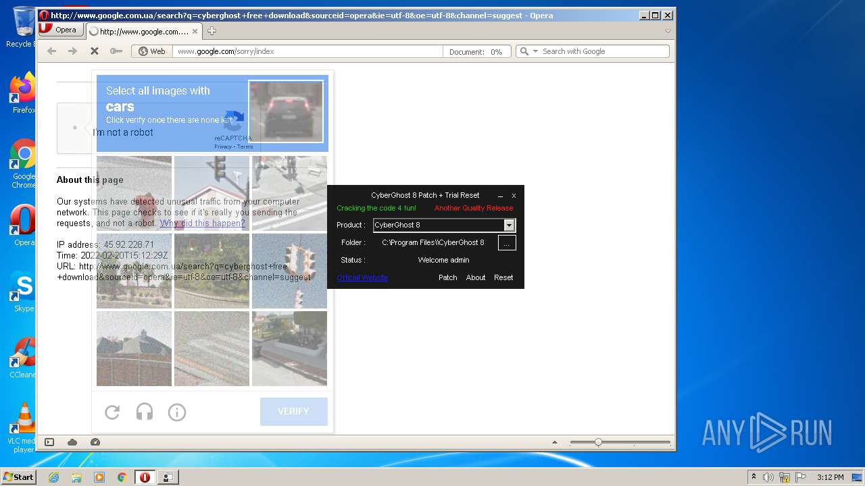Image resolution: width=865 pixels, height=486 pixels.
Task: Select the google.com tab in Opera
Action: click(144, 31)
